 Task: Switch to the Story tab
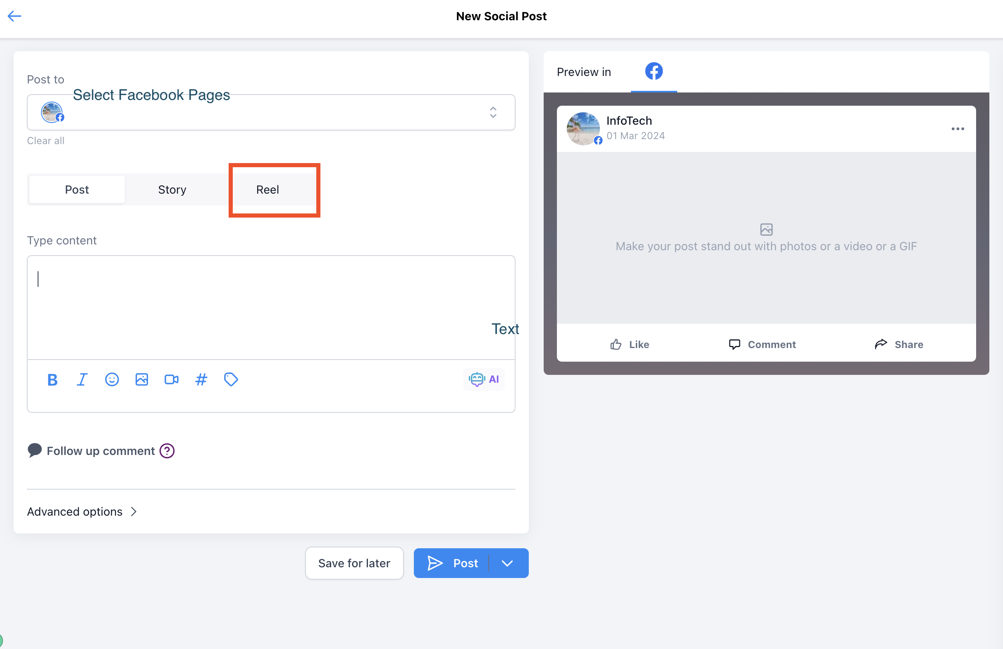172,189
